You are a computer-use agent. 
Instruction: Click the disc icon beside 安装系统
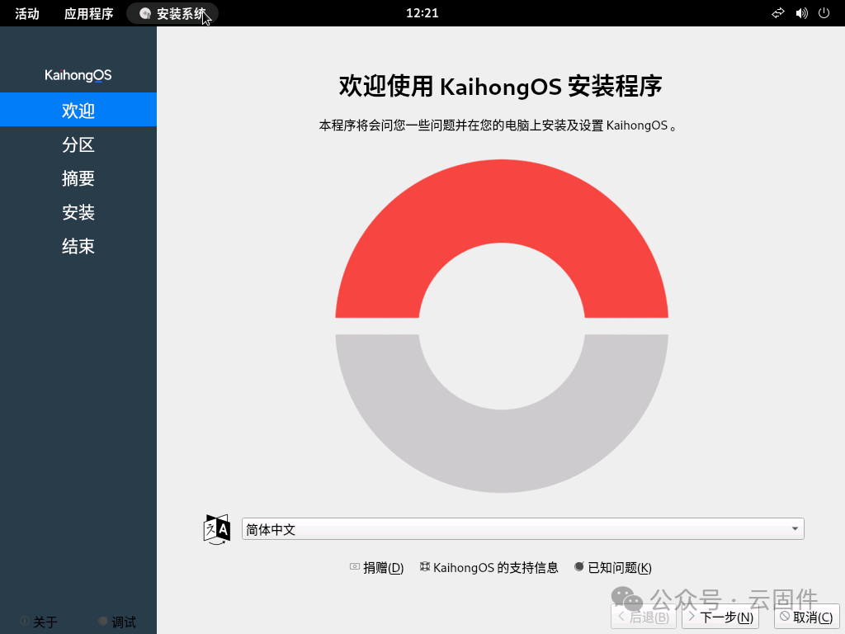click(144, 13)
